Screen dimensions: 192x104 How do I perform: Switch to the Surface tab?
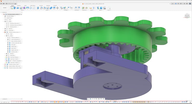pyautogui.click(x=19, y=5)
